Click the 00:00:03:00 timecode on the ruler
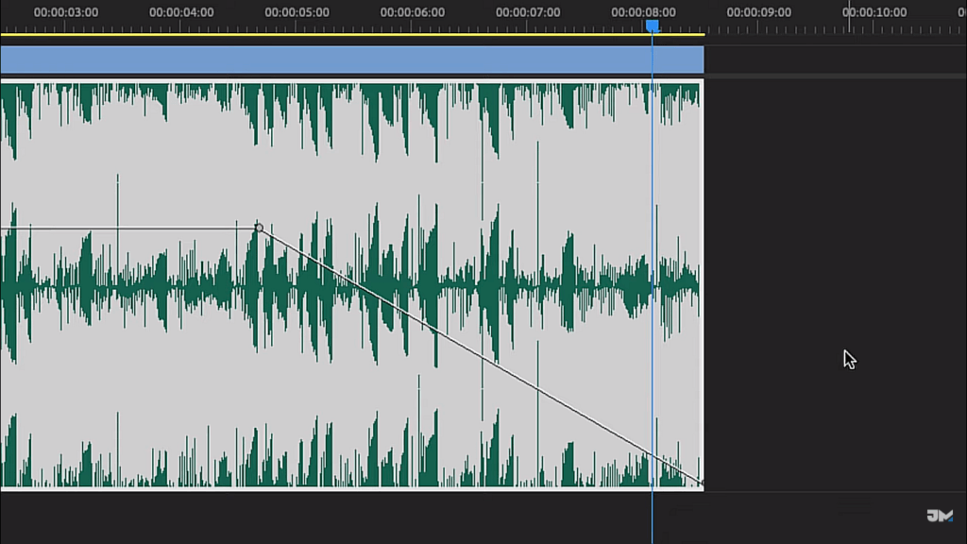The height and width of the screenshot is (544, 967). click(66, 12)
